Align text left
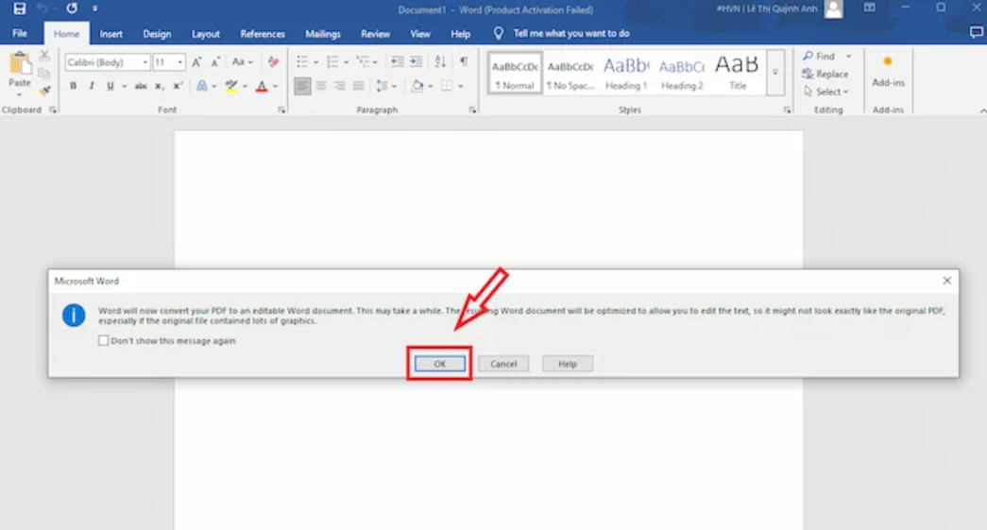Screen dimensions: 987x530 click(302, 86)
